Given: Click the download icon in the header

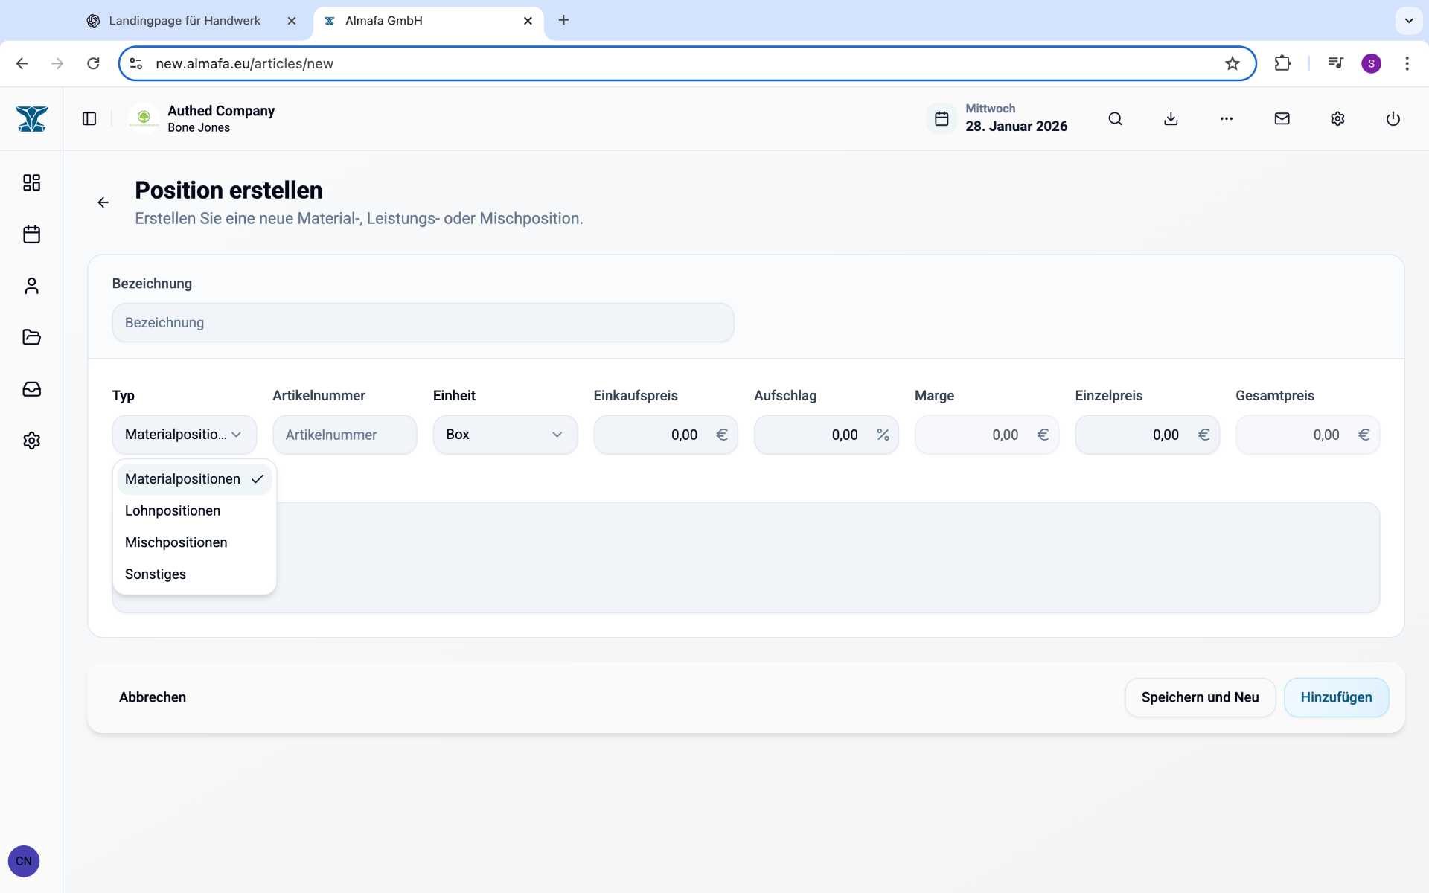Looking at the screenshot, I should [x=1171, y=119].
